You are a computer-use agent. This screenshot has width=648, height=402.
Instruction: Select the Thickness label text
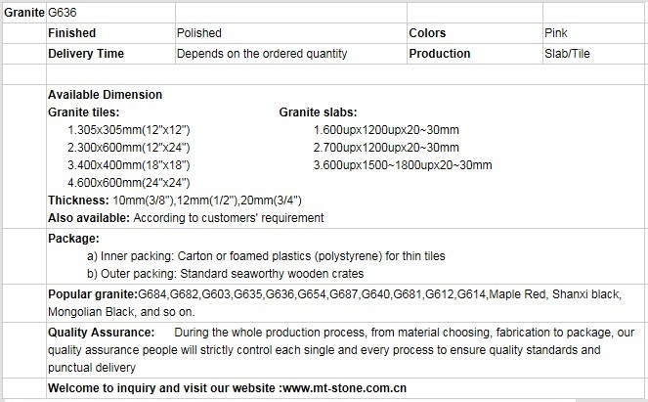point(78,201)
